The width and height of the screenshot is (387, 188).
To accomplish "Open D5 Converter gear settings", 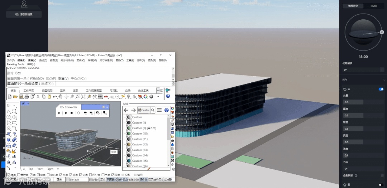I will click(x=104, y=107).
